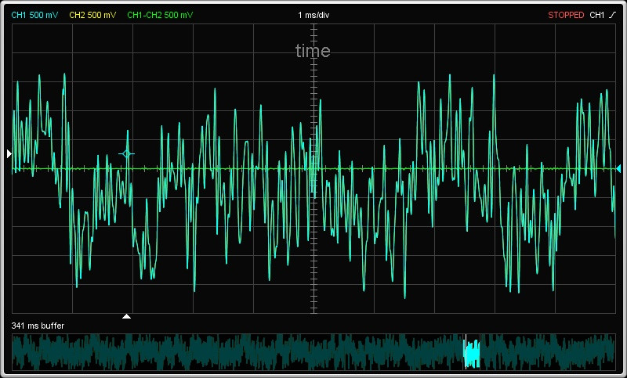Click the start of the buffer overview strip
Viewport: 627px width, 378px height.
pos(14,352)
